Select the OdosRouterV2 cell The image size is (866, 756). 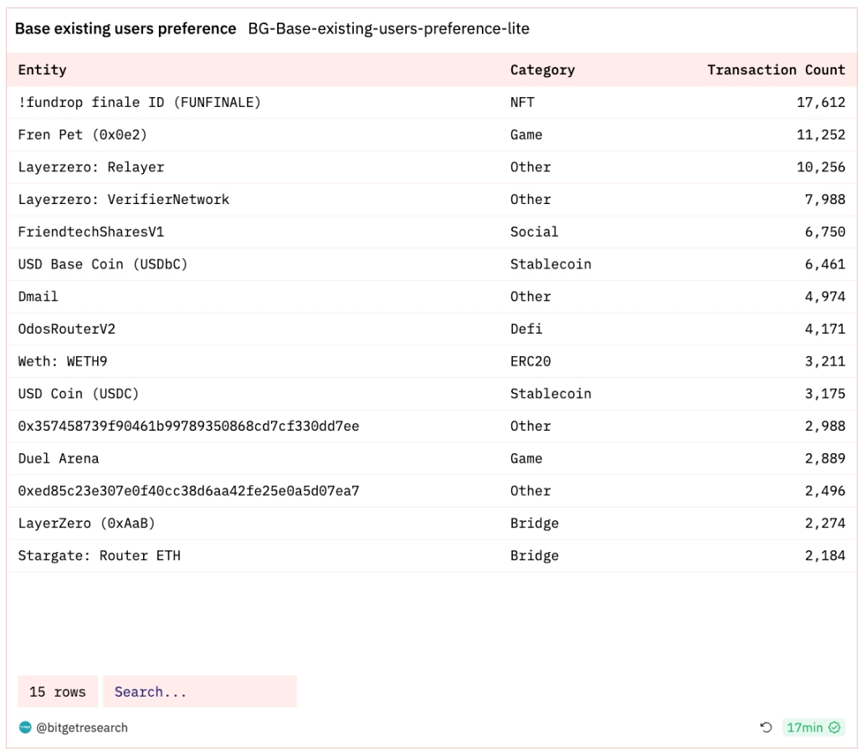[67, 329]
